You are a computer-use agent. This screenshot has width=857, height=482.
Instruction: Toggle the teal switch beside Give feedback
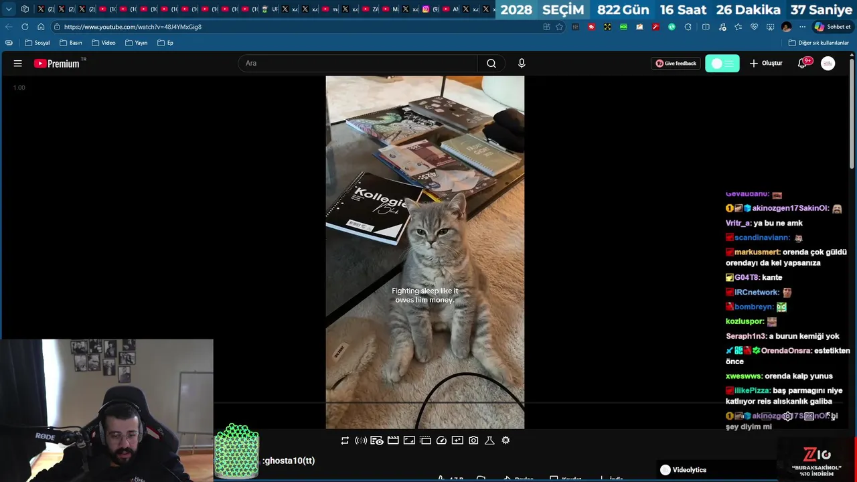722,64
